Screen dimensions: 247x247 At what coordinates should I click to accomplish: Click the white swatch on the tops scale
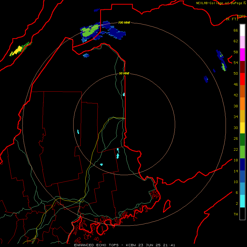coord(242,30)
